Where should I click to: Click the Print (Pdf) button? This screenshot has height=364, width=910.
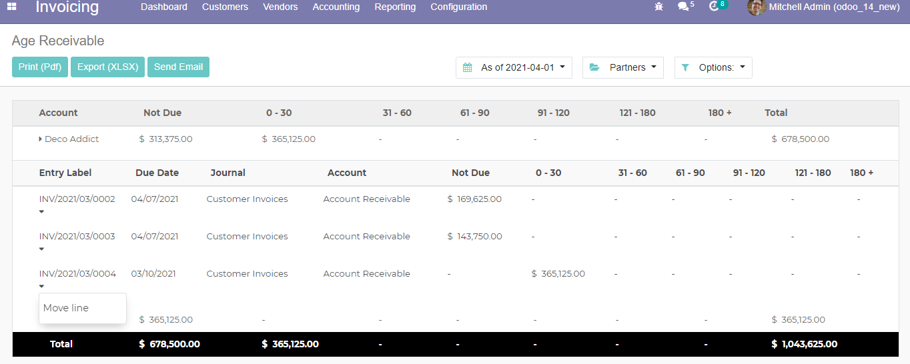click(40, 67)
